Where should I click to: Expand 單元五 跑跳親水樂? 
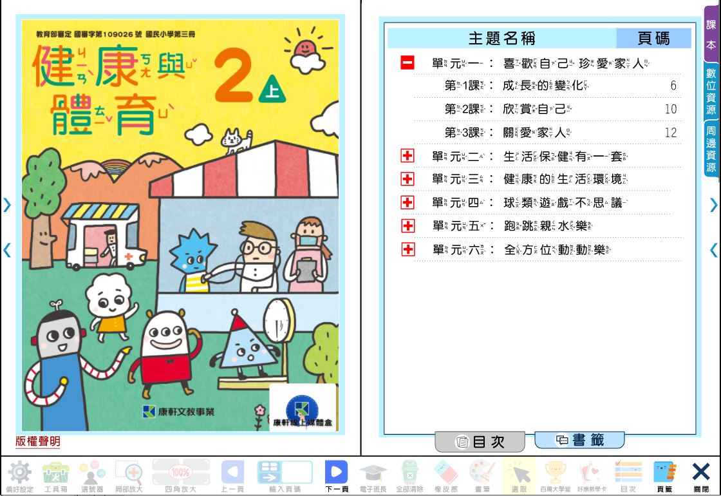tap(407, 225)
